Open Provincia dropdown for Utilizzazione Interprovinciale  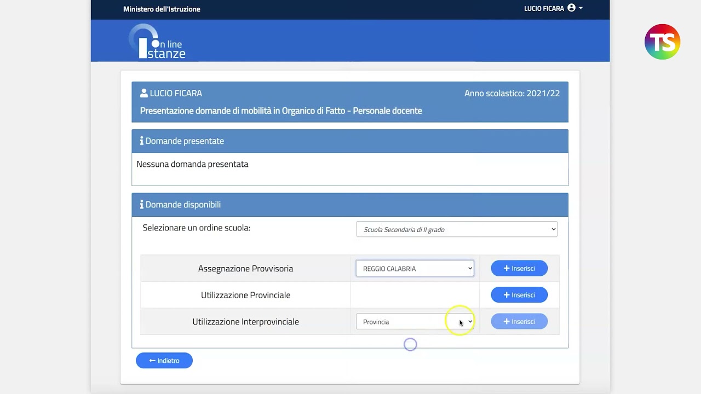pos(415,322)
